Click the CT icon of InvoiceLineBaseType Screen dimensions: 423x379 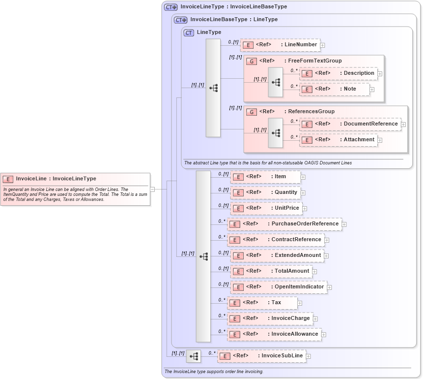[180, 19]
